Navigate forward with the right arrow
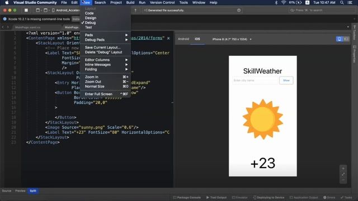 [x=7, y=27]
